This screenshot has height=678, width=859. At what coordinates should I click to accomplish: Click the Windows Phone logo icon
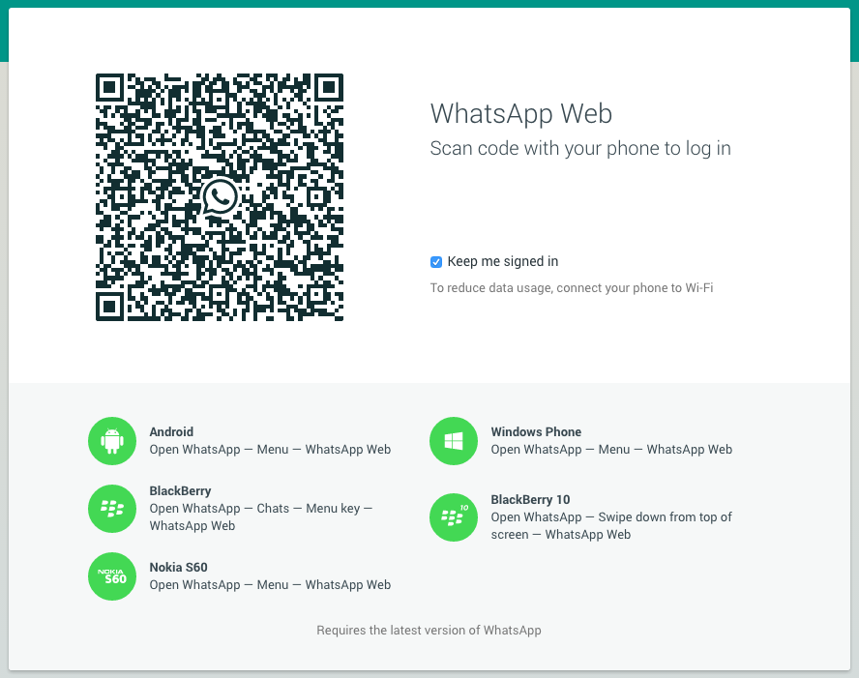coord(454,441)
